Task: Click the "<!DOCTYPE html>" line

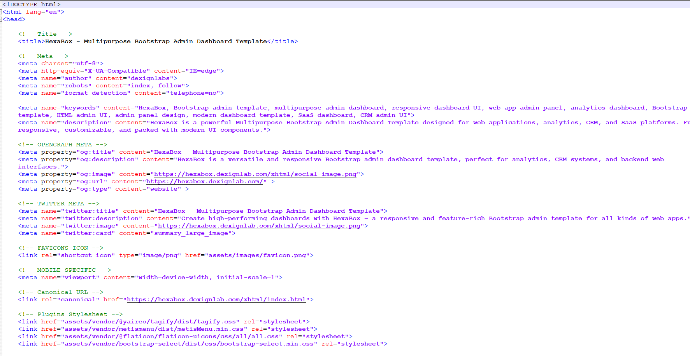Action: point(32,5)
